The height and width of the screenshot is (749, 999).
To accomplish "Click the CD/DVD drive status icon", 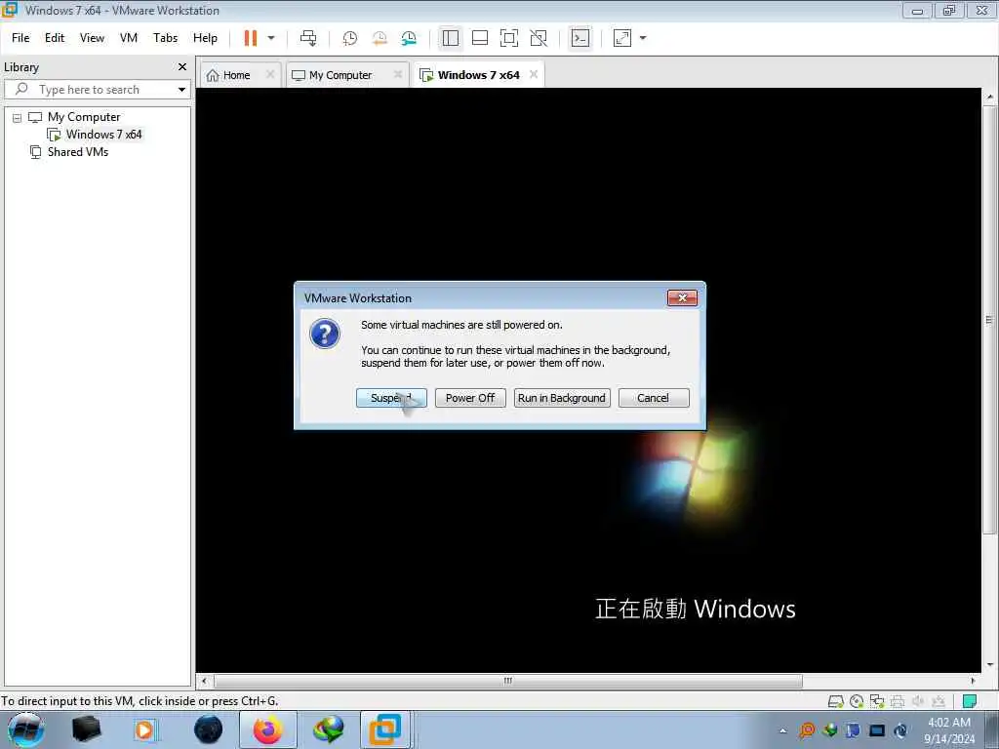I will [857, 702].
